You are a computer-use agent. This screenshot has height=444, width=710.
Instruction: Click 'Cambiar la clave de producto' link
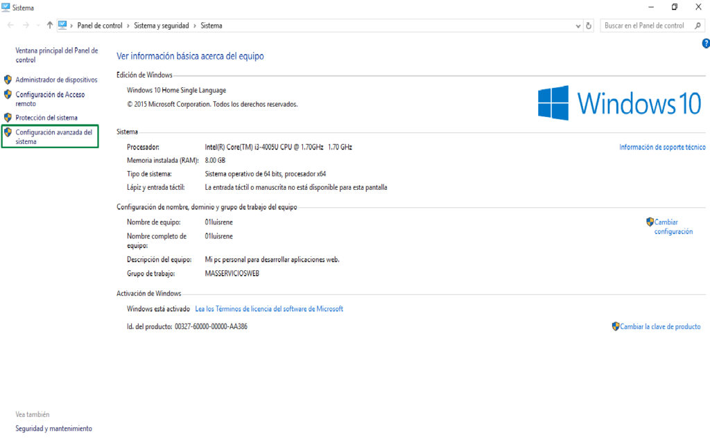(660, 326)
